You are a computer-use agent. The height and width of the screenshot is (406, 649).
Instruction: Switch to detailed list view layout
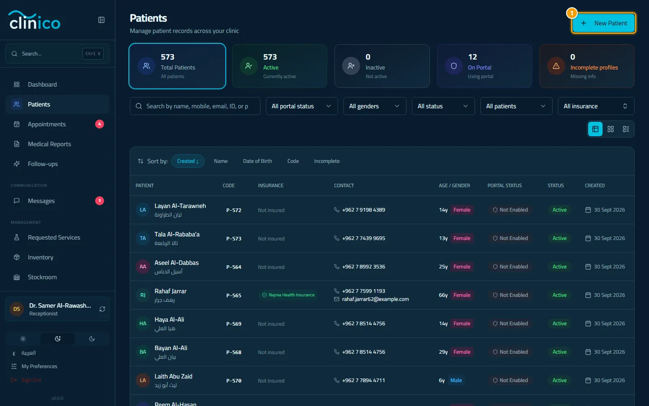click(x=626, y=129)
